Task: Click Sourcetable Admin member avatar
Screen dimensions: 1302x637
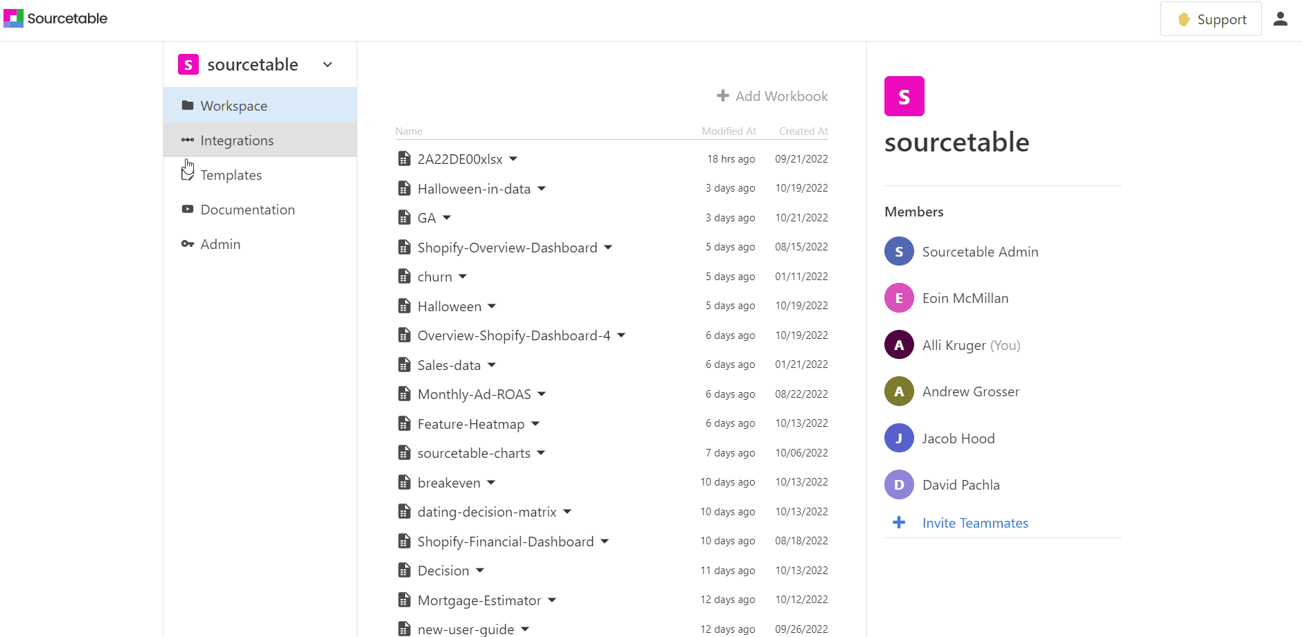Action: 899,252
